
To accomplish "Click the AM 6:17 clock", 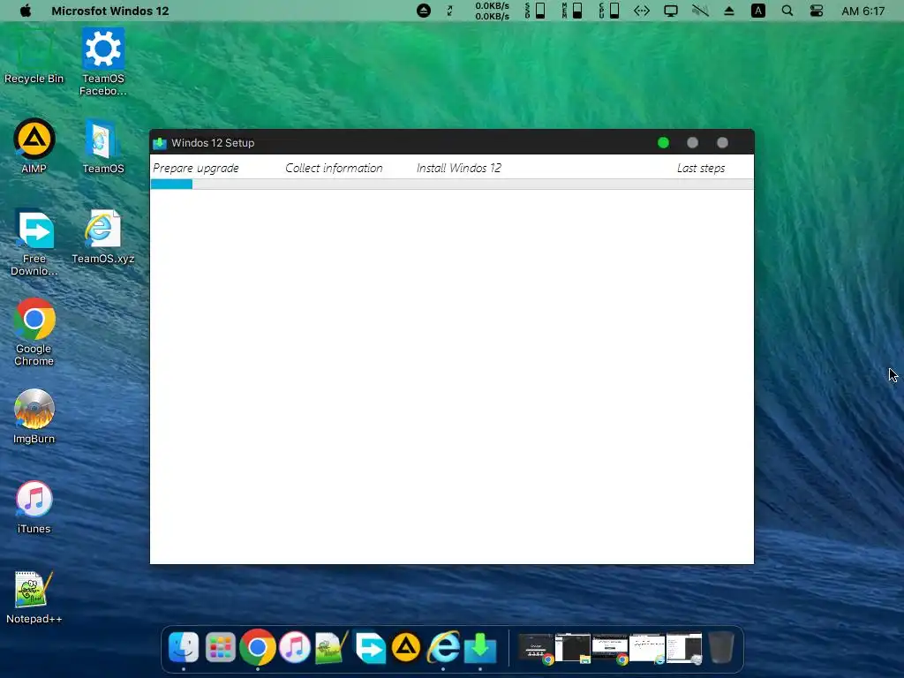I will pyautogui.click(x=863, y=11).
